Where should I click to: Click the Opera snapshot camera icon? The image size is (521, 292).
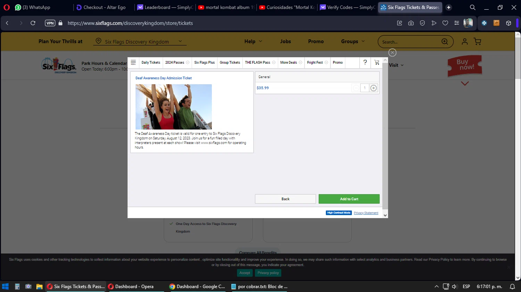(x=411, y=23)
